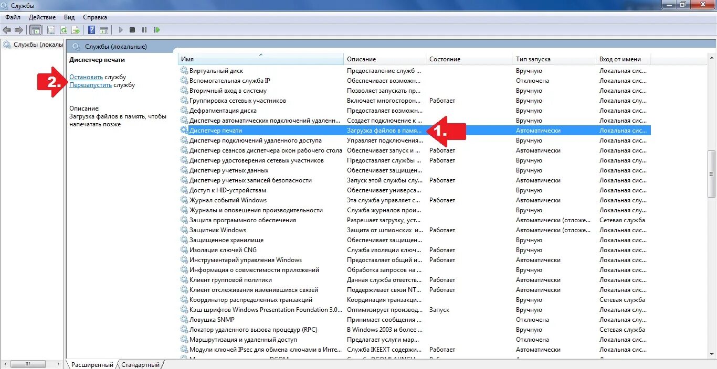Go back with the toolbar Back arrow
Viewport: 717px width, 369px height.
(x=7, y=30)
